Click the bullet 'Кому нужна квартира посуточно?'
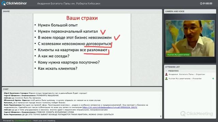The image size is (218, 122). click(69, 62)
